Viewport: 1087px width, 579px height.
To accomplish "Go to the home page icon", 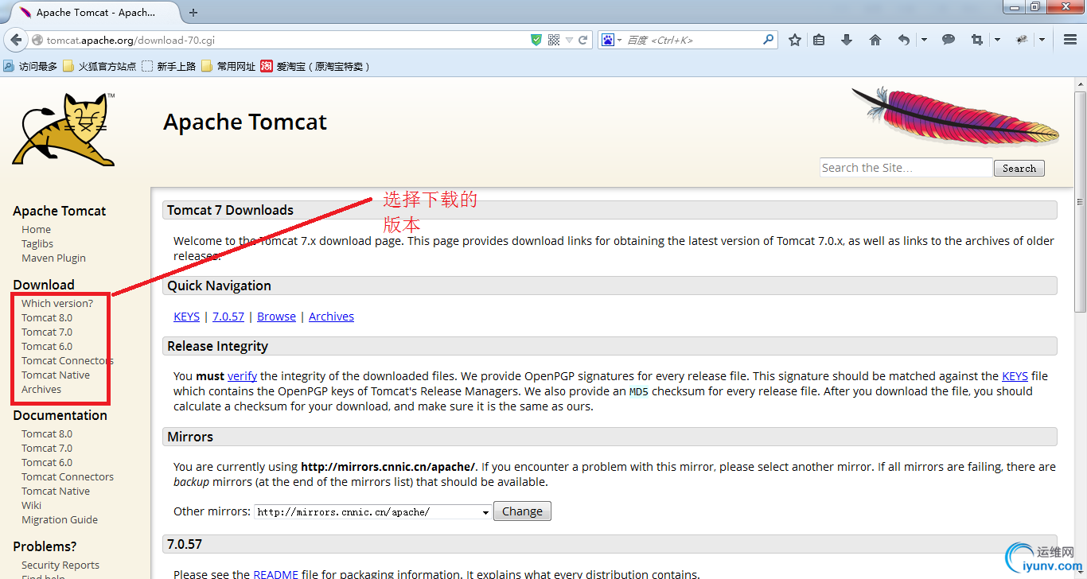I will click(875, 40).
